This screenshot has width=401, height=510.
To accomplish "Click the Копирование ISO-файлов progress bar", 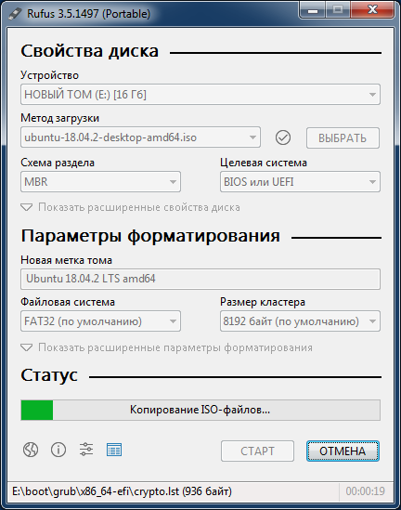I will pyautogui.click(x=200, y=410).
